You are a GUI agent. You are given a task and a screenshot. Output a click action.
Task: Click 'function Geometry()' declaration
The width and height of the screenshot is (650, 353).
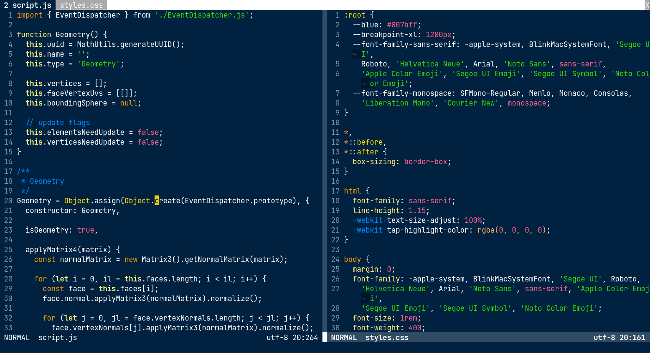[x=58, y=34]
